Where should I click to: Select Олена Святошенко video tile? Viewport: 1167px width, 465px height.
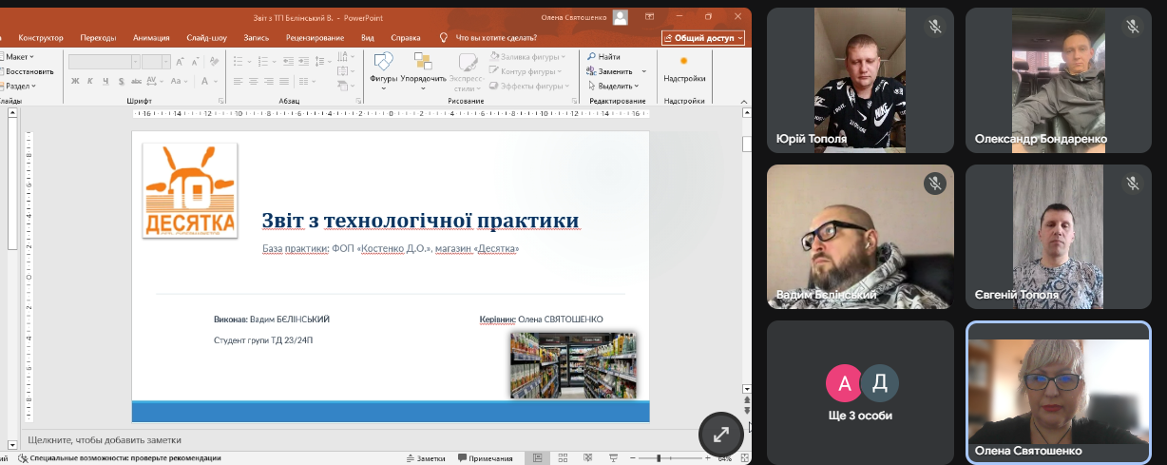click(x=1058, y=392)
